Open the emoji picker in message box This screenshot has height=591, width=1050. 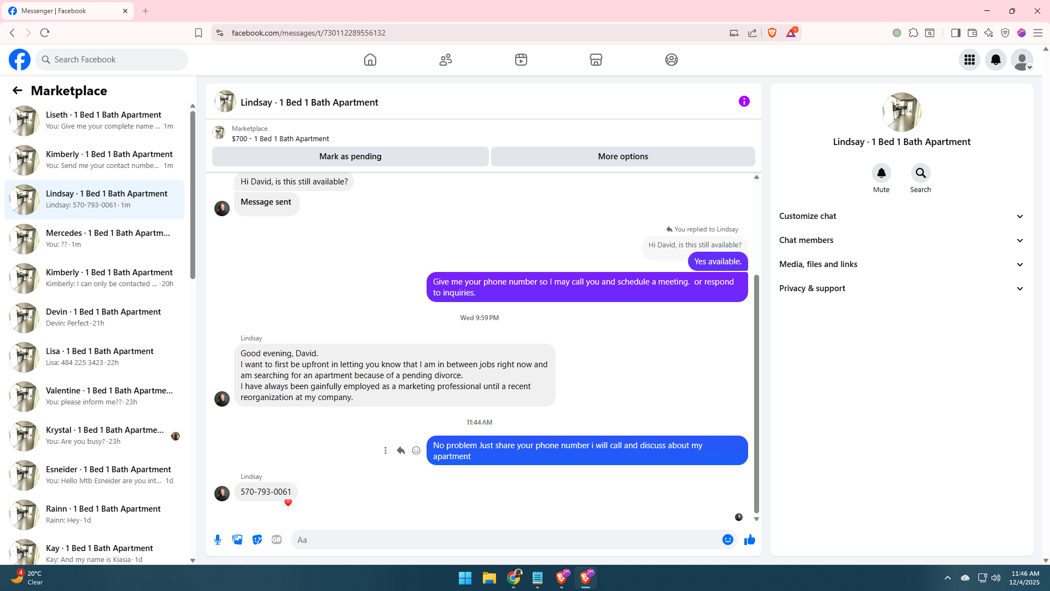point(727,540)
